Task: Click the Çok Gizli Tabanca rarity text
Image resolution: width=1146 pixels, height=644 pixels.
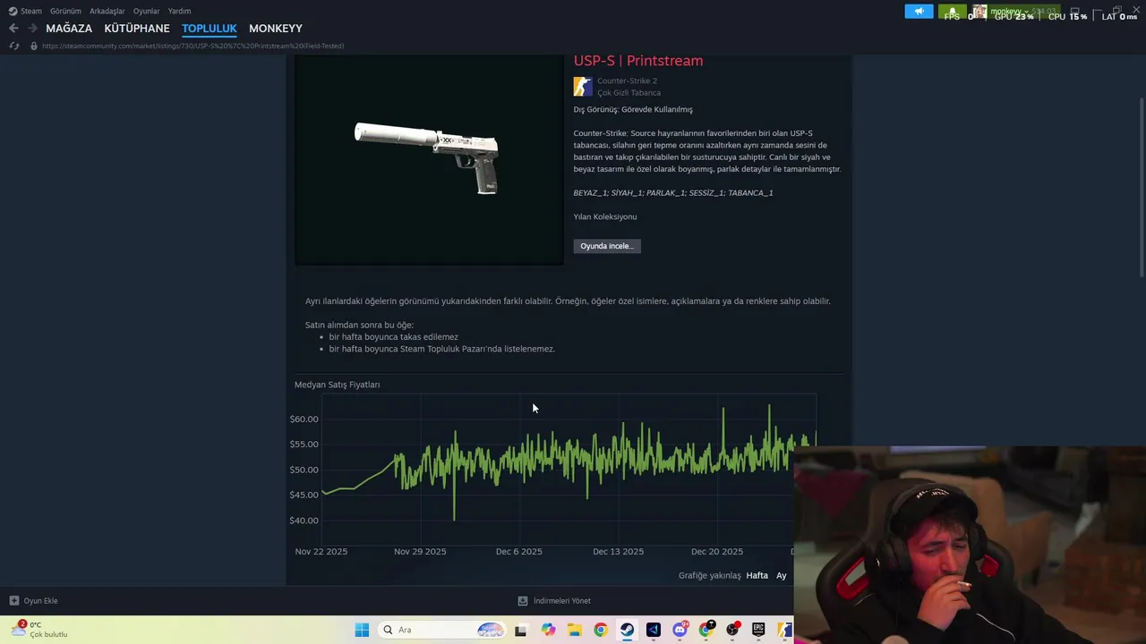Action: (x=629, y=93)
